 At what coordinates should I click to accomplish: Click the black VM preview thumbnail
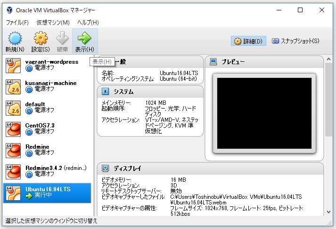[x=264, y=113]
